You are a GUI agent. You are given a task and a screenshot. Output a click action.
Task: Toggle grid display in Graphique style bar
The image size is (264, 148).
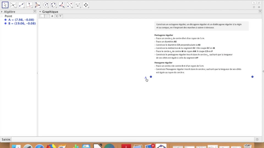pos(47,16)
